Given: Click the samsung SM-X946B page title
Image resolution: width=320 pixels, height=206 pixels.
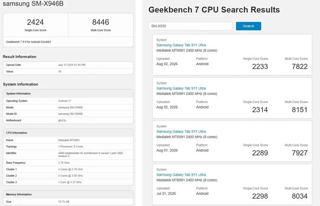Looking at the screenshot, I should [x=33, y=4].
